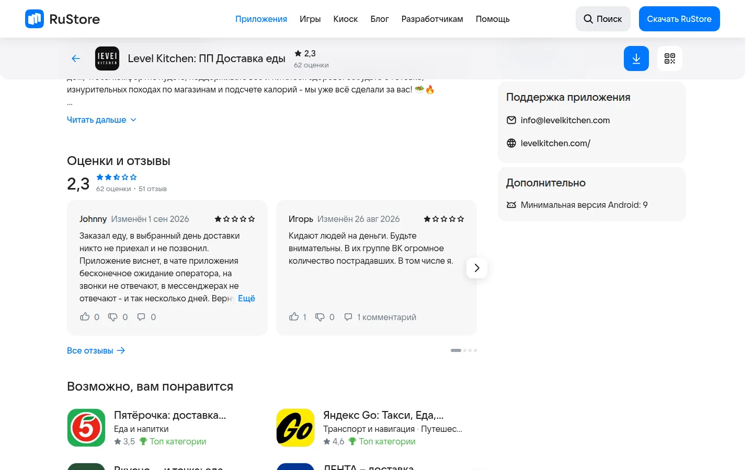Open the Блог page
The image size is (753, 470).
coord(380,19)
